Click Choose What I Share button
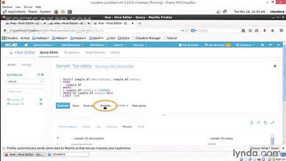Viewport: 286px width, 161px height. (x=264, y=148)
